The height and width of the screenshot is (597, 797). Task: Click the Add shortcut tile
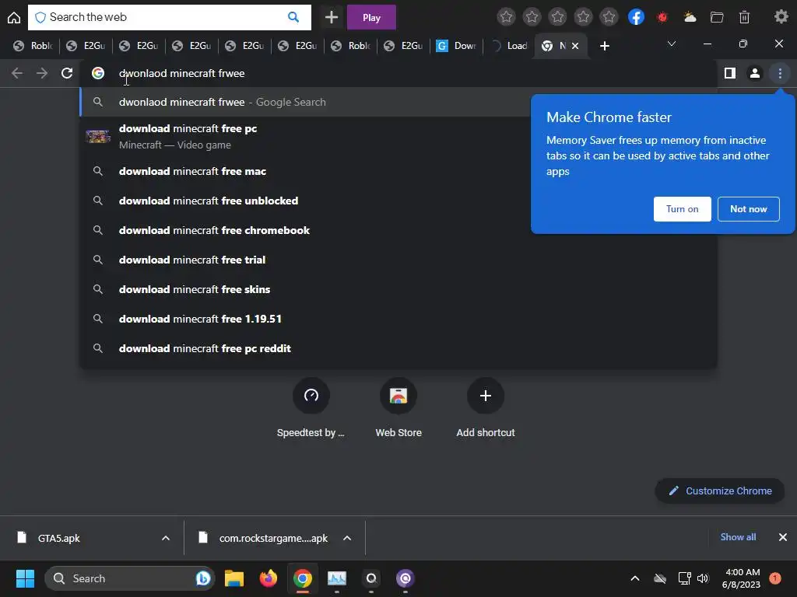pyautogui.click(x=486, y=408)
